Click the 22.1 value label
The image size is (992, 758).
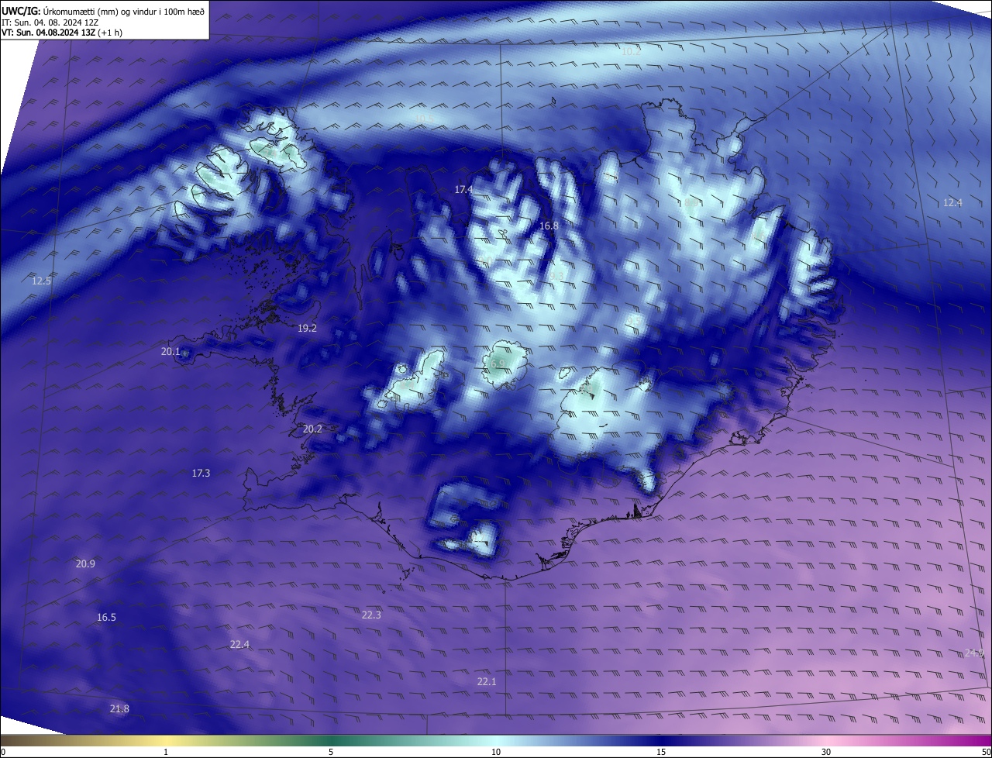(486, 681)
